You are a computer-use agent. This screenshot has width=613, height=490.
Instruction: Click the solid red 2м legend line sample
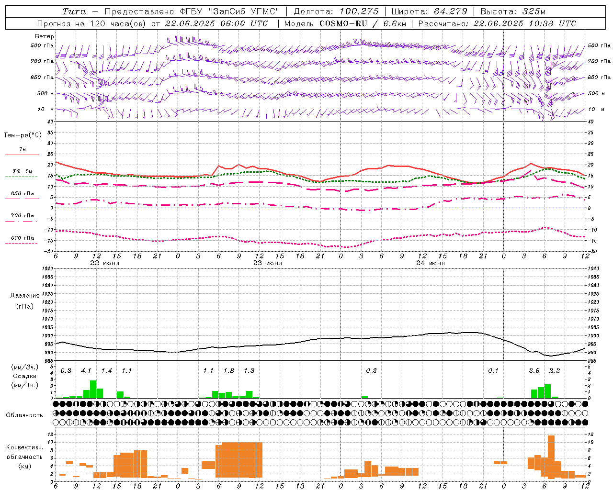tap(22, 155)
